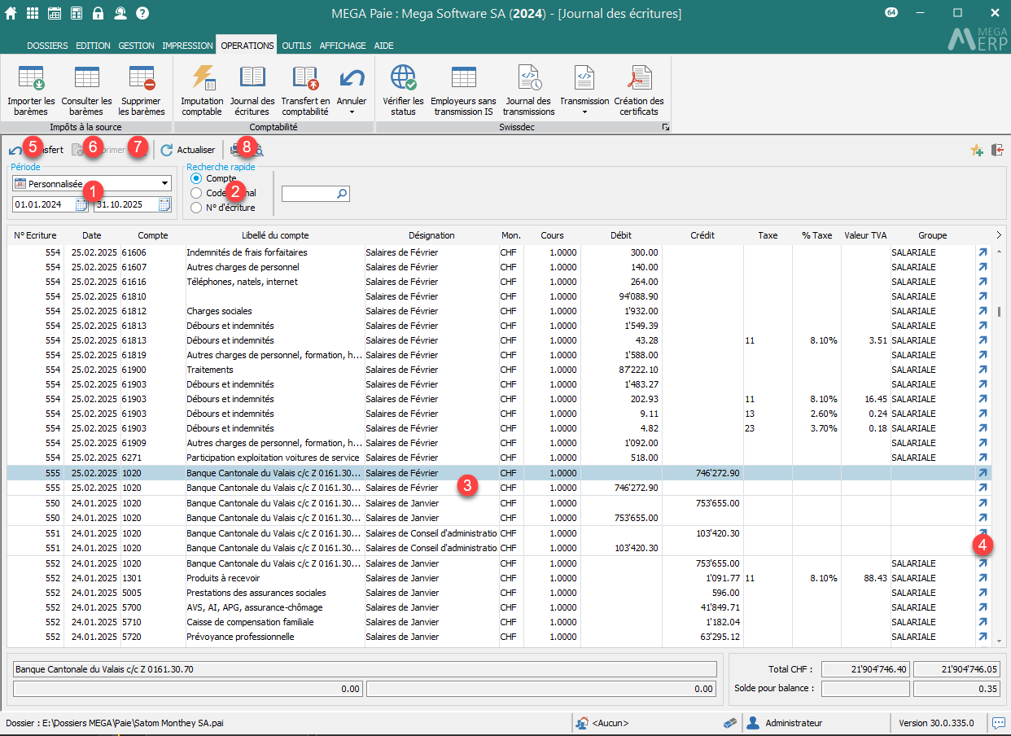Viewport: 1011px width, 736px height.
Task: Open Journal des transmissions
Action: tap(529, 79)
